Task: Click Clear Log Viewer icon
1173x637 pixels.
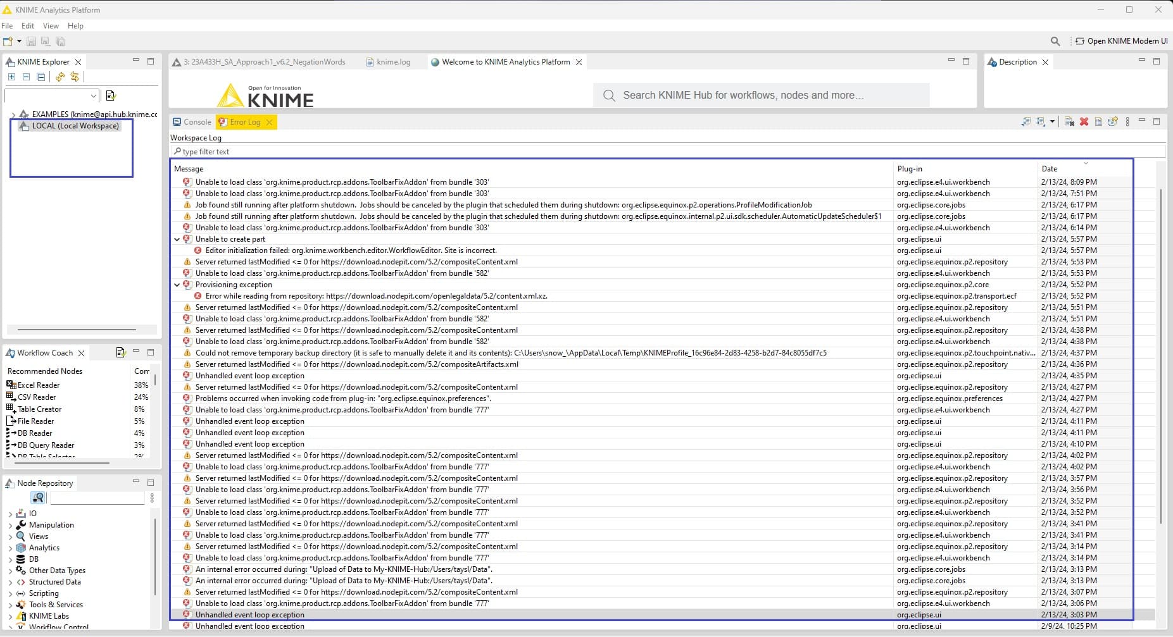Action: click(1069, 121)
